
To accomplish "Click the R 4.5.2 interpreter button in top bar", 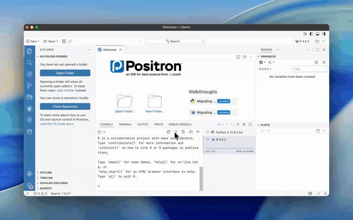I will click(x=302, y=41).
